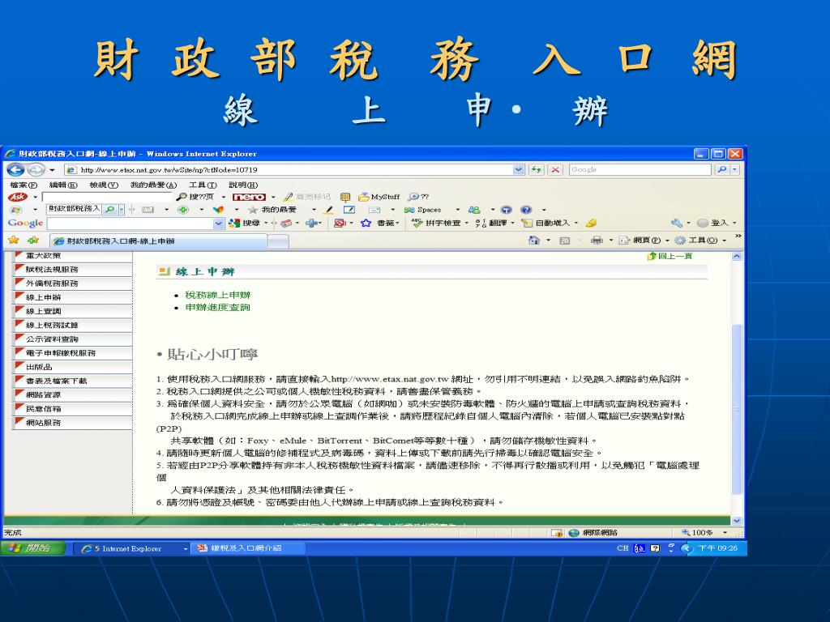Open MyStuff folder on the Ask toolbar

coord(379,197)
